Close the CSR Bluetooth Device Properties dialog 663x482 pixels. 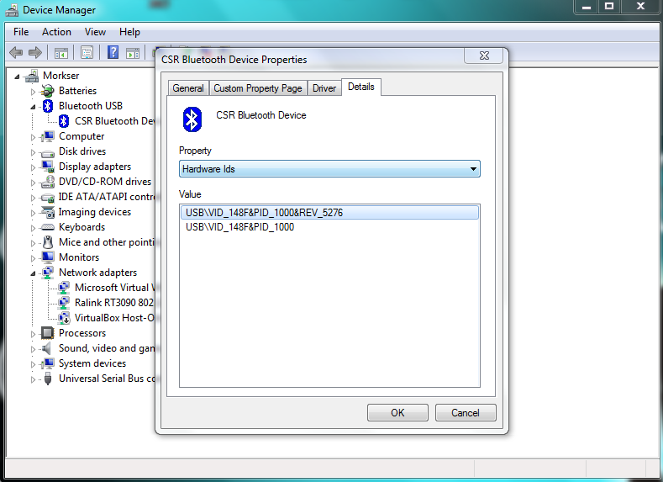(x=484, y=56)
